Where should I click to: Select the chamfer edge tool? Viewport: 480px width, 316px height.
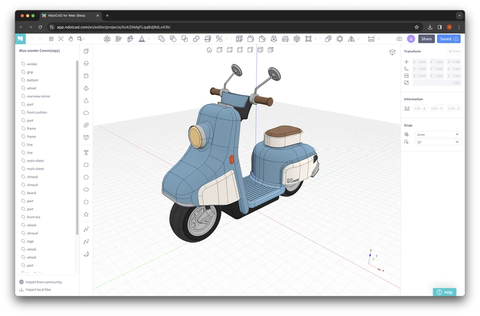262,39
